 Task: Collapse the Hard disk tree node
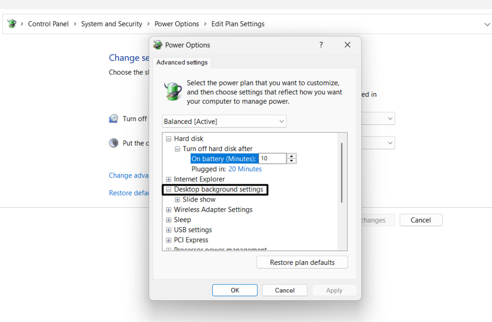pyautogui.click(x=169, y=139)
